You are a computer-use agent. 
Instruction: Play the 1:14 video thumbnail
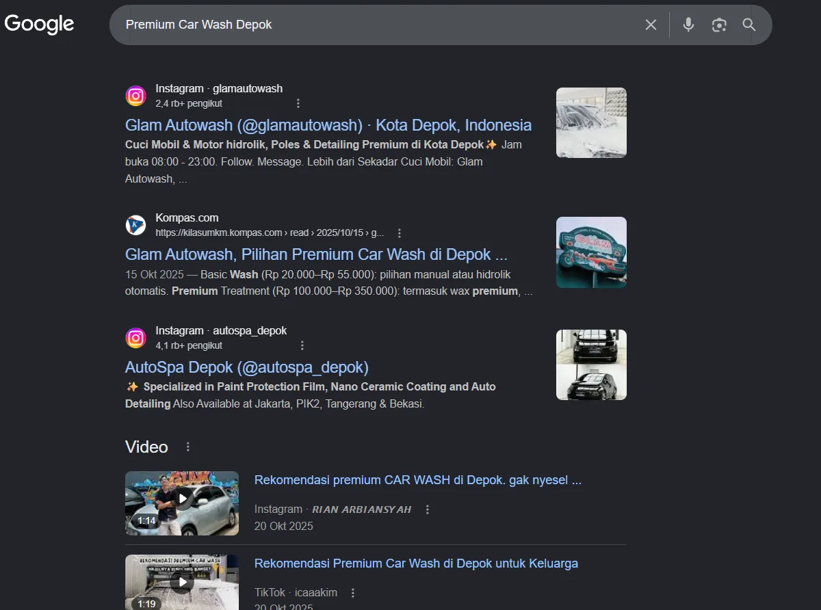click(x=182, y=503)
